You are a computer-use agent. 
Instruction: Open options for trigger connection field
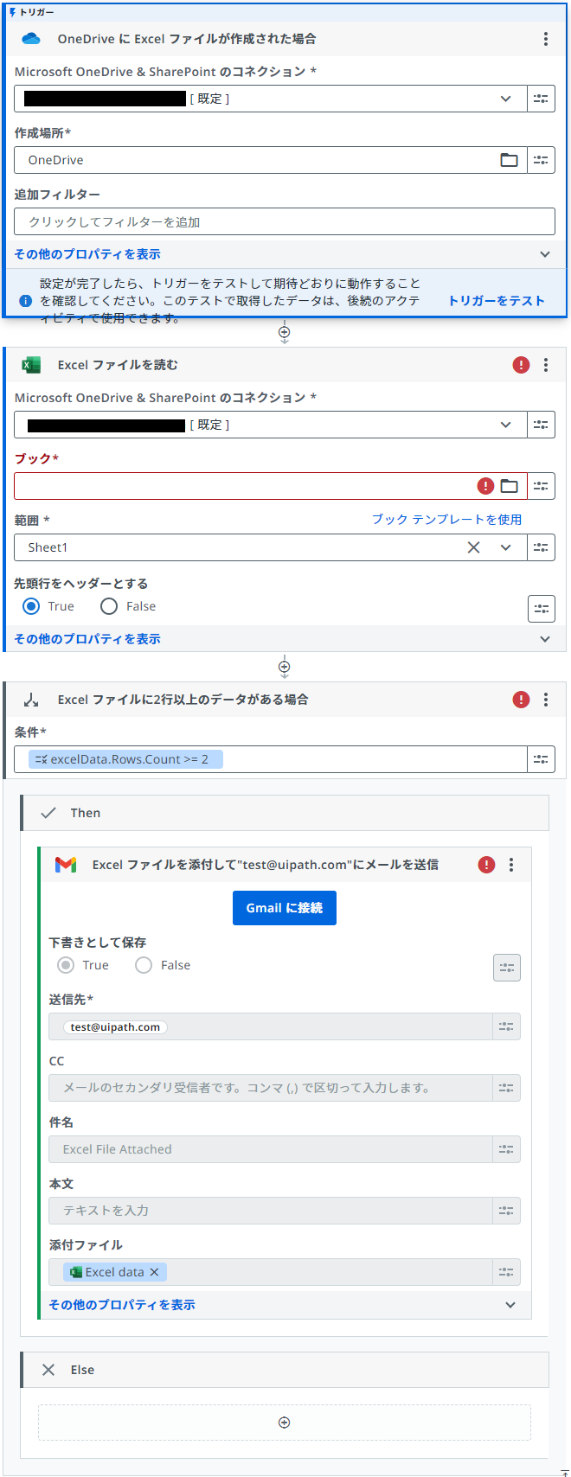tap(542, 99)
